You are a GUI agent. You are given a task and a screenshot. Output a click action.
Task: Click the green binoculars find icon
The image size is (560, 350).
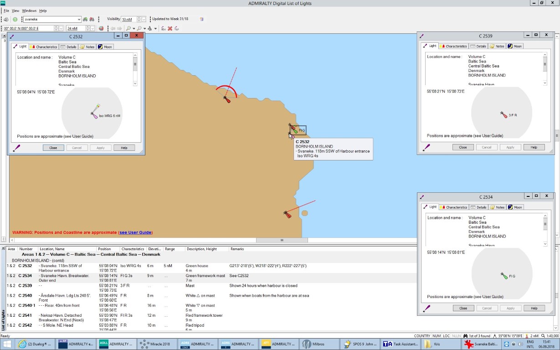(85, 19)
